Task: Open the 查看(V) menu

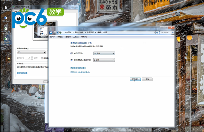Action: coord(68,37)
